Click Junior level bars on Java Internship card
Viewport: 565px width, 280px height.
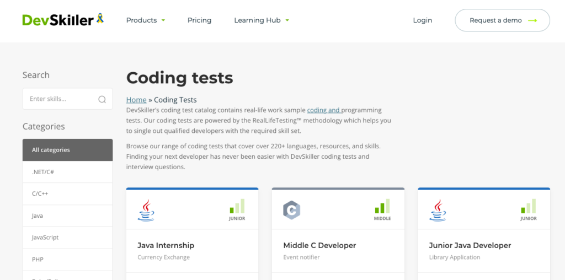pyautogui.click(x=237, y=207)
